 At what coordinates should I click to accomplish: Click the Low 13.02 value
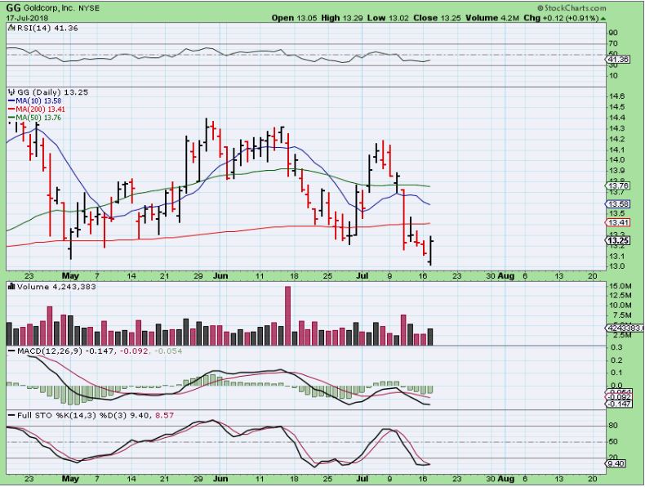[x=389, y=18]
